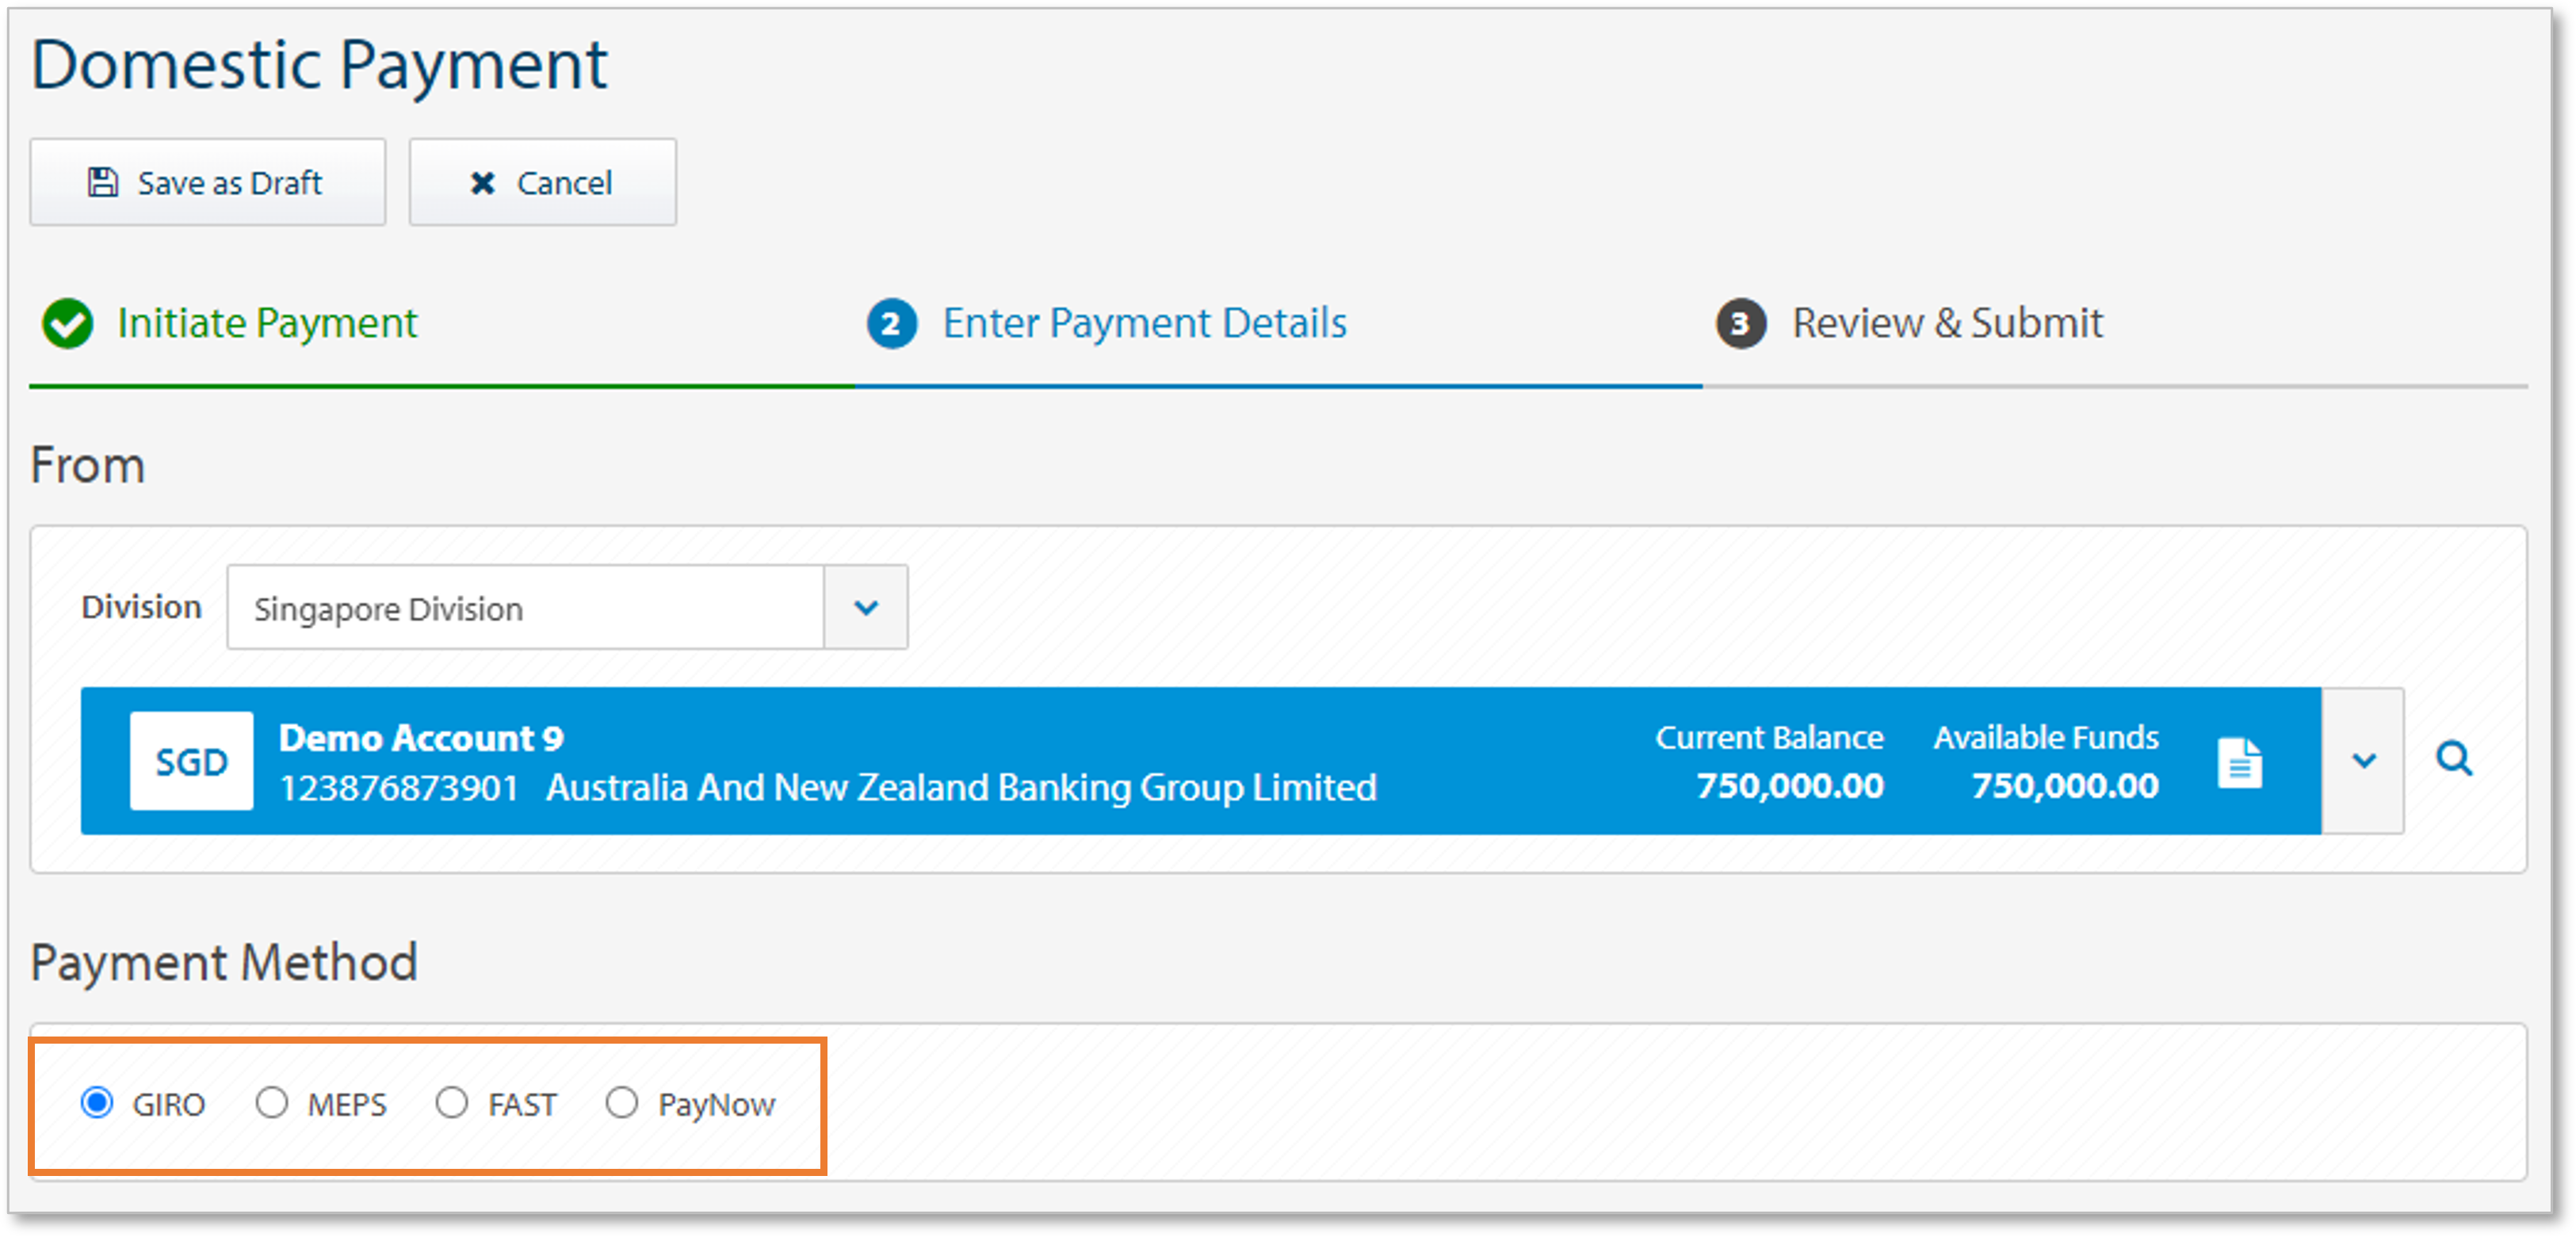Image resolution: width=2576 pixels, height=1237 pixels.
Task: Cancel the domestic payment
Action: pyautogui.click(x=542, y=181)
